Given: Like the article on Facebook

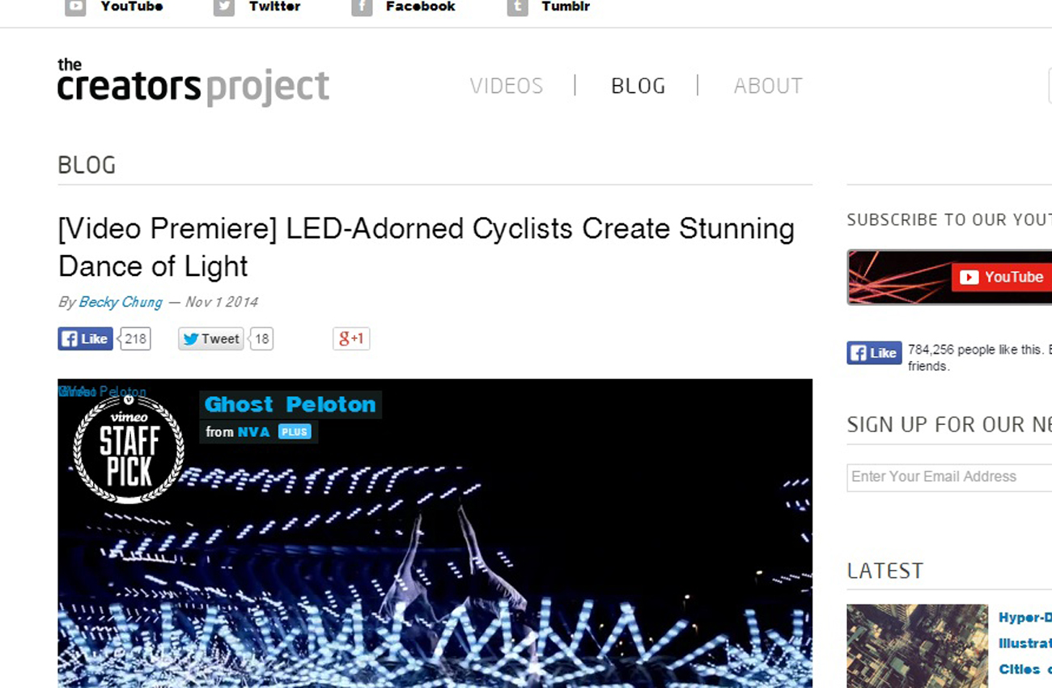Looking at the screenshot, I should (x=85, y=338).
